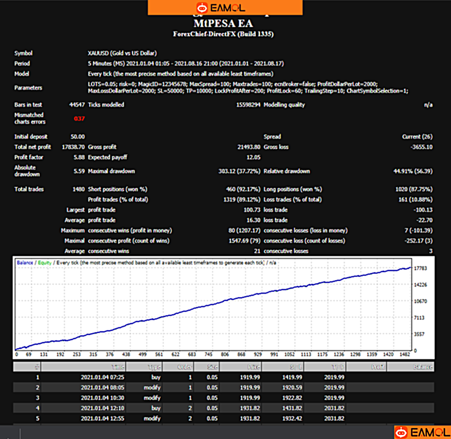
Task: Click the Balance legend label above the chart
Action: point(25,263)
